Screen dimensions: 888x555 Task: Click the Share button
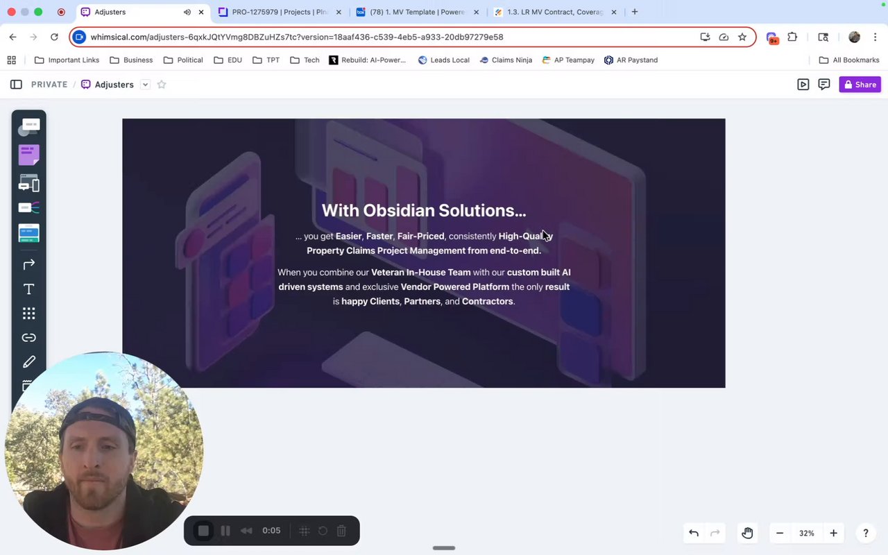pos(860,85)
